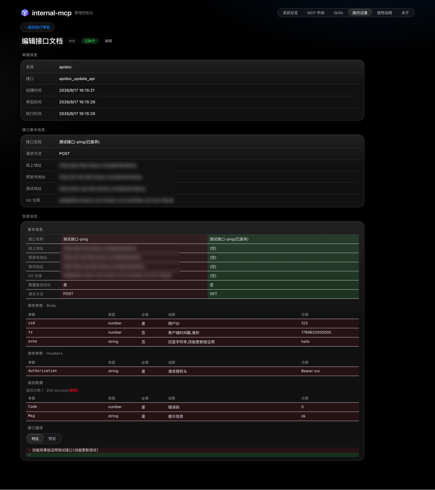This screenshot has height=490, width=435.
Task: Click the 创建时间 value 2026/9/17 16:15:21
Action: (77, 90)
